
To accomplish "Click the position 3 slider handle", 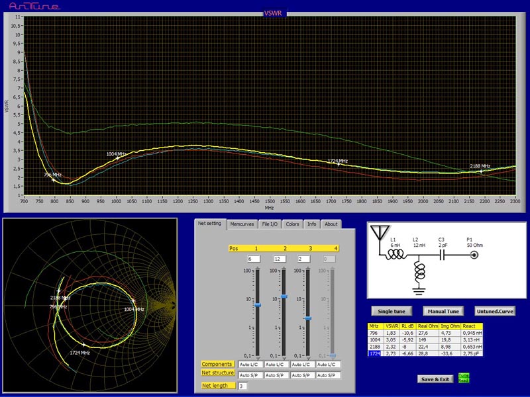I will (308, 318).
